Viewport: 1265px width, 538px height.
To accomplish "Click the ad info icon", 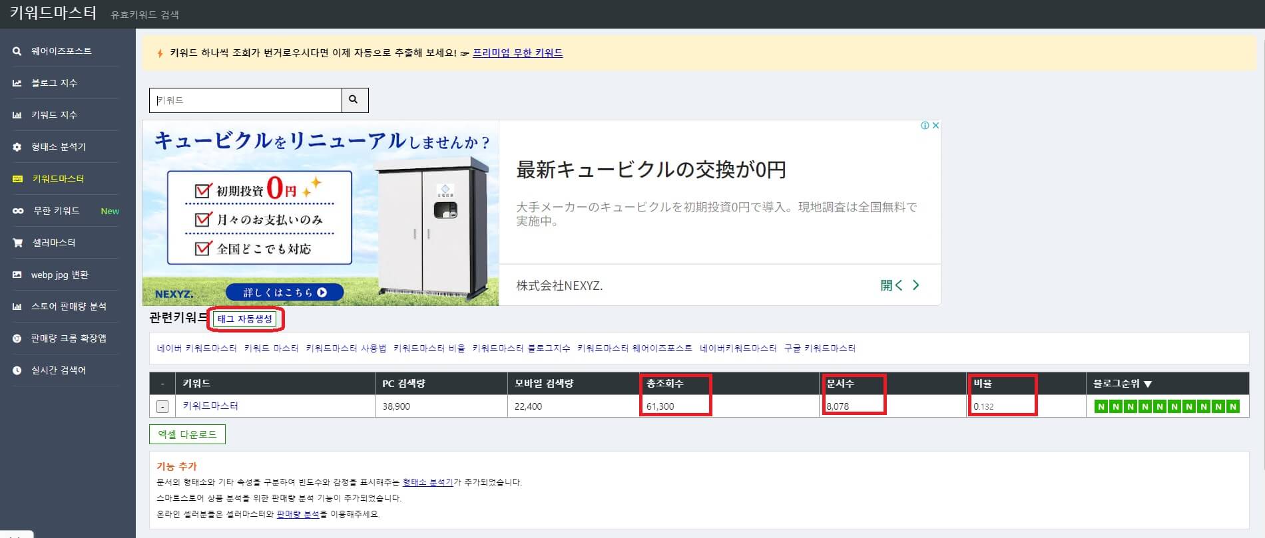I will [925, 125].
